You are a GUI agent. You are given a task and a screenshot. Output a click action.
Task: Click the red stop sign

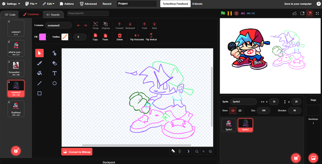236,13
